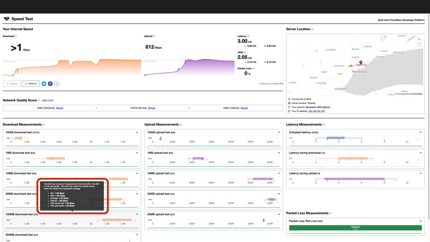The image size is (430, 242).
Task: Click the Speed Test logo icon
Action: coord(6,18)
